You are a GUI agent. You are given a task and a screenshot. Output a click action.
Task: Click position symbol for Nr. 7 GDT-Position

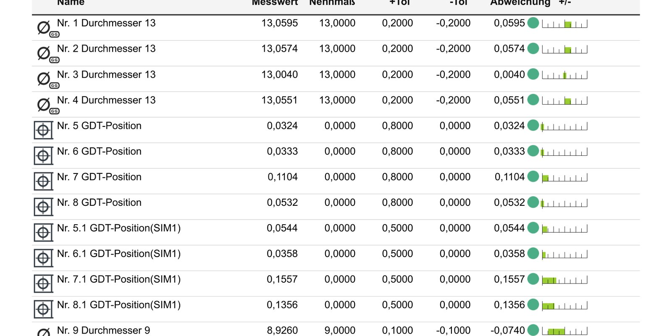(x=43, y=181)
